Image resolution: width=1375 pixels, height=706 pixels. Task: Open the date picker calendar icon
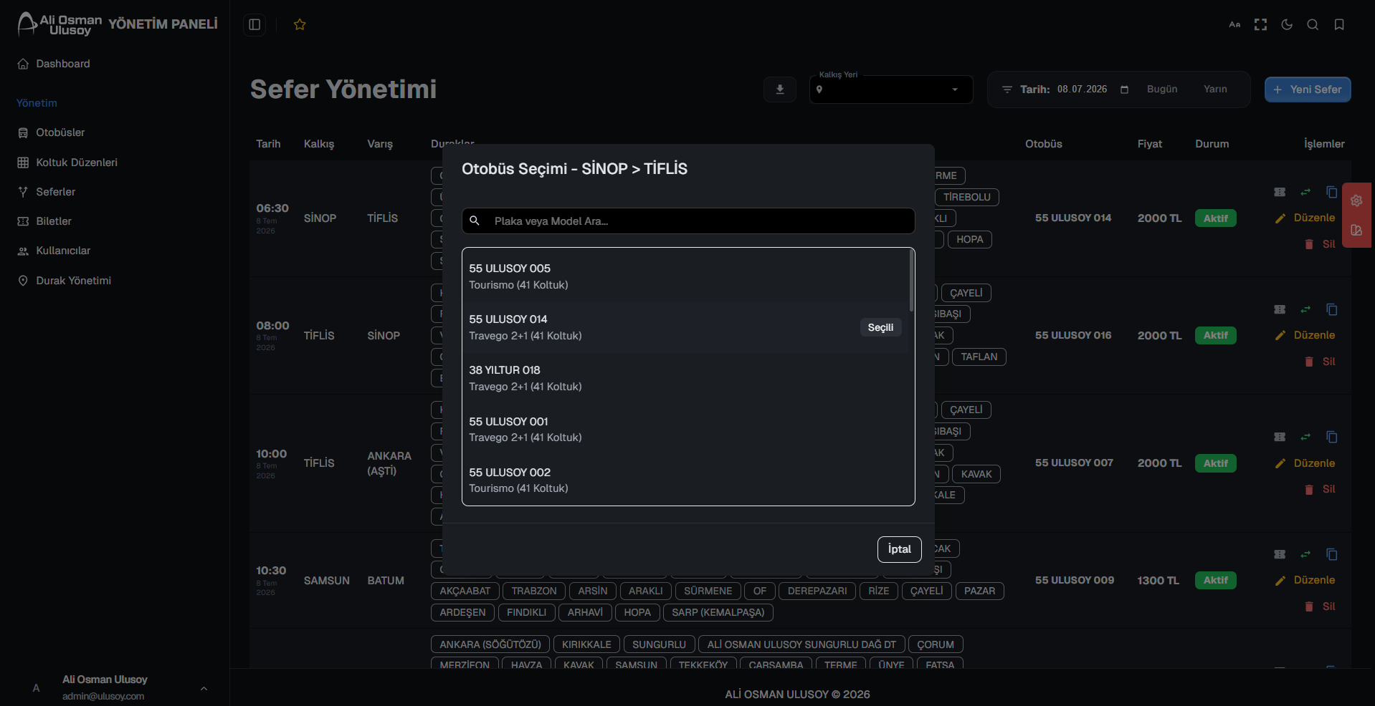click(x=1124, y=90)
